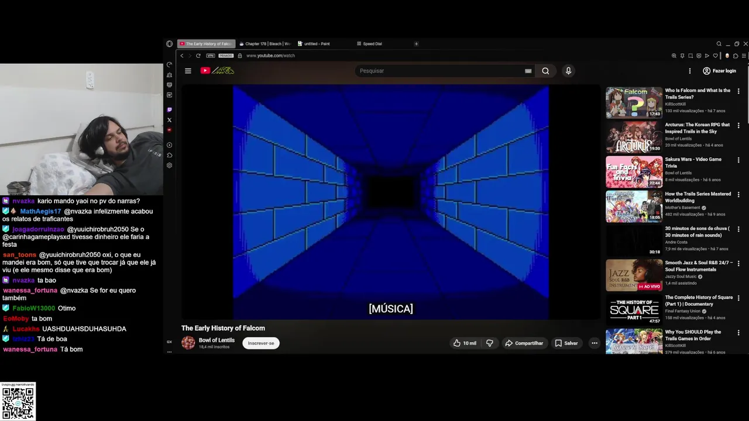Open The Complete History of Square video
Image resolution: width=749 pixels, height=421 pixels.
coord(634,310)
